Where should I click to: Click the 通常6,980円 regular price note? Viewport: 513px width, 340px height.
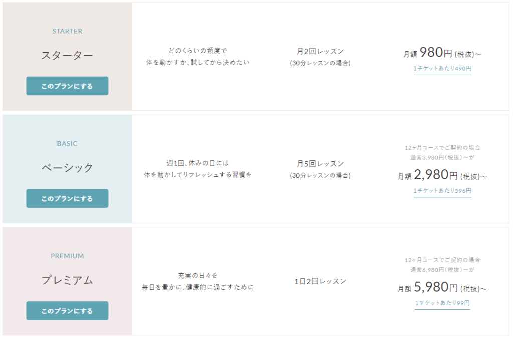pyautogui.click(x=442, y=270)
